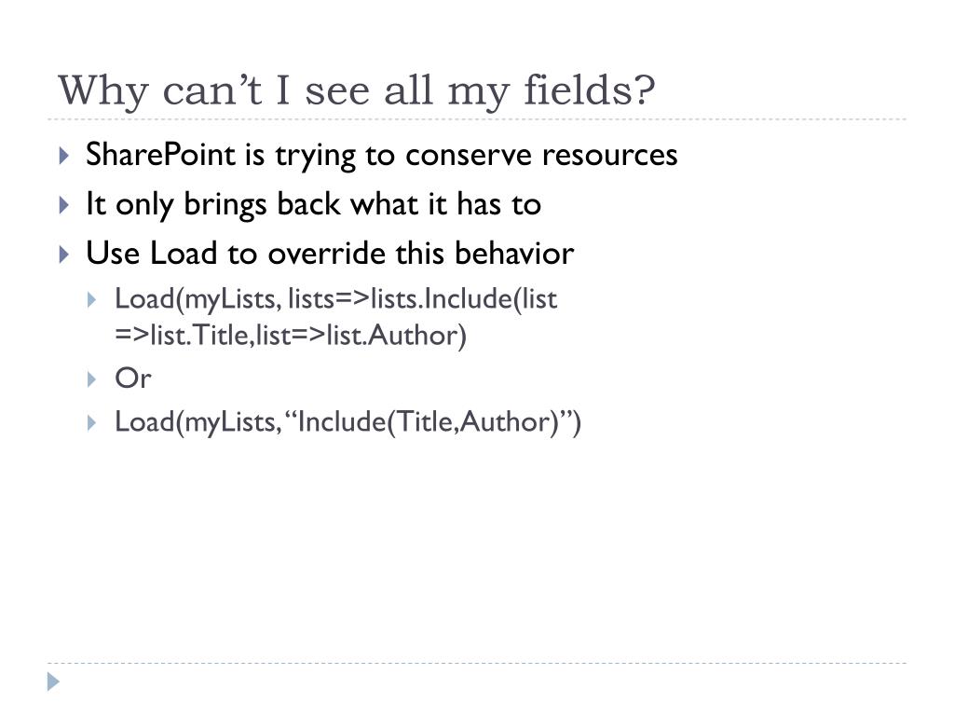The width and height of the screenshot is (954, 716).
Task: Click the sub-bullet arrow beside 'Or'
Action: (92, 379)
